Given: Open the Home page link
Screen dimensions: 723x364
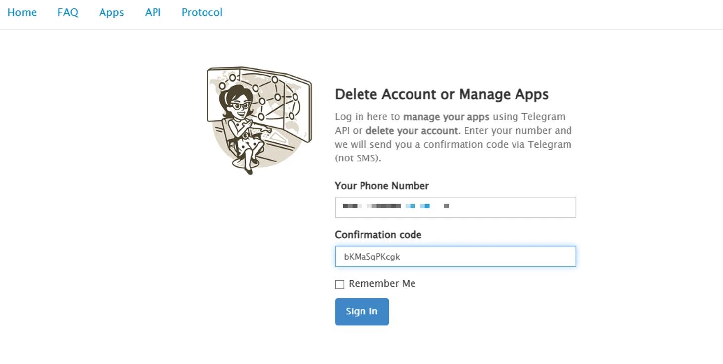Looking at the screenshot, I should tap(22, 12).
